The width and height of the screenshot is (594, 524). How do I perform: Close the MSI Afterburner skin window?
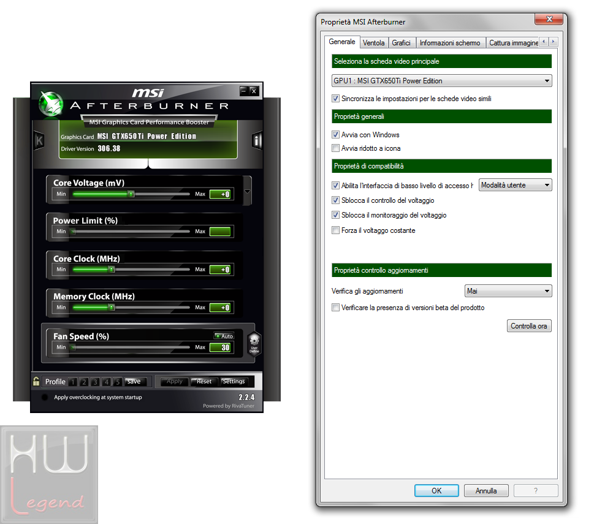pos(254,91)
